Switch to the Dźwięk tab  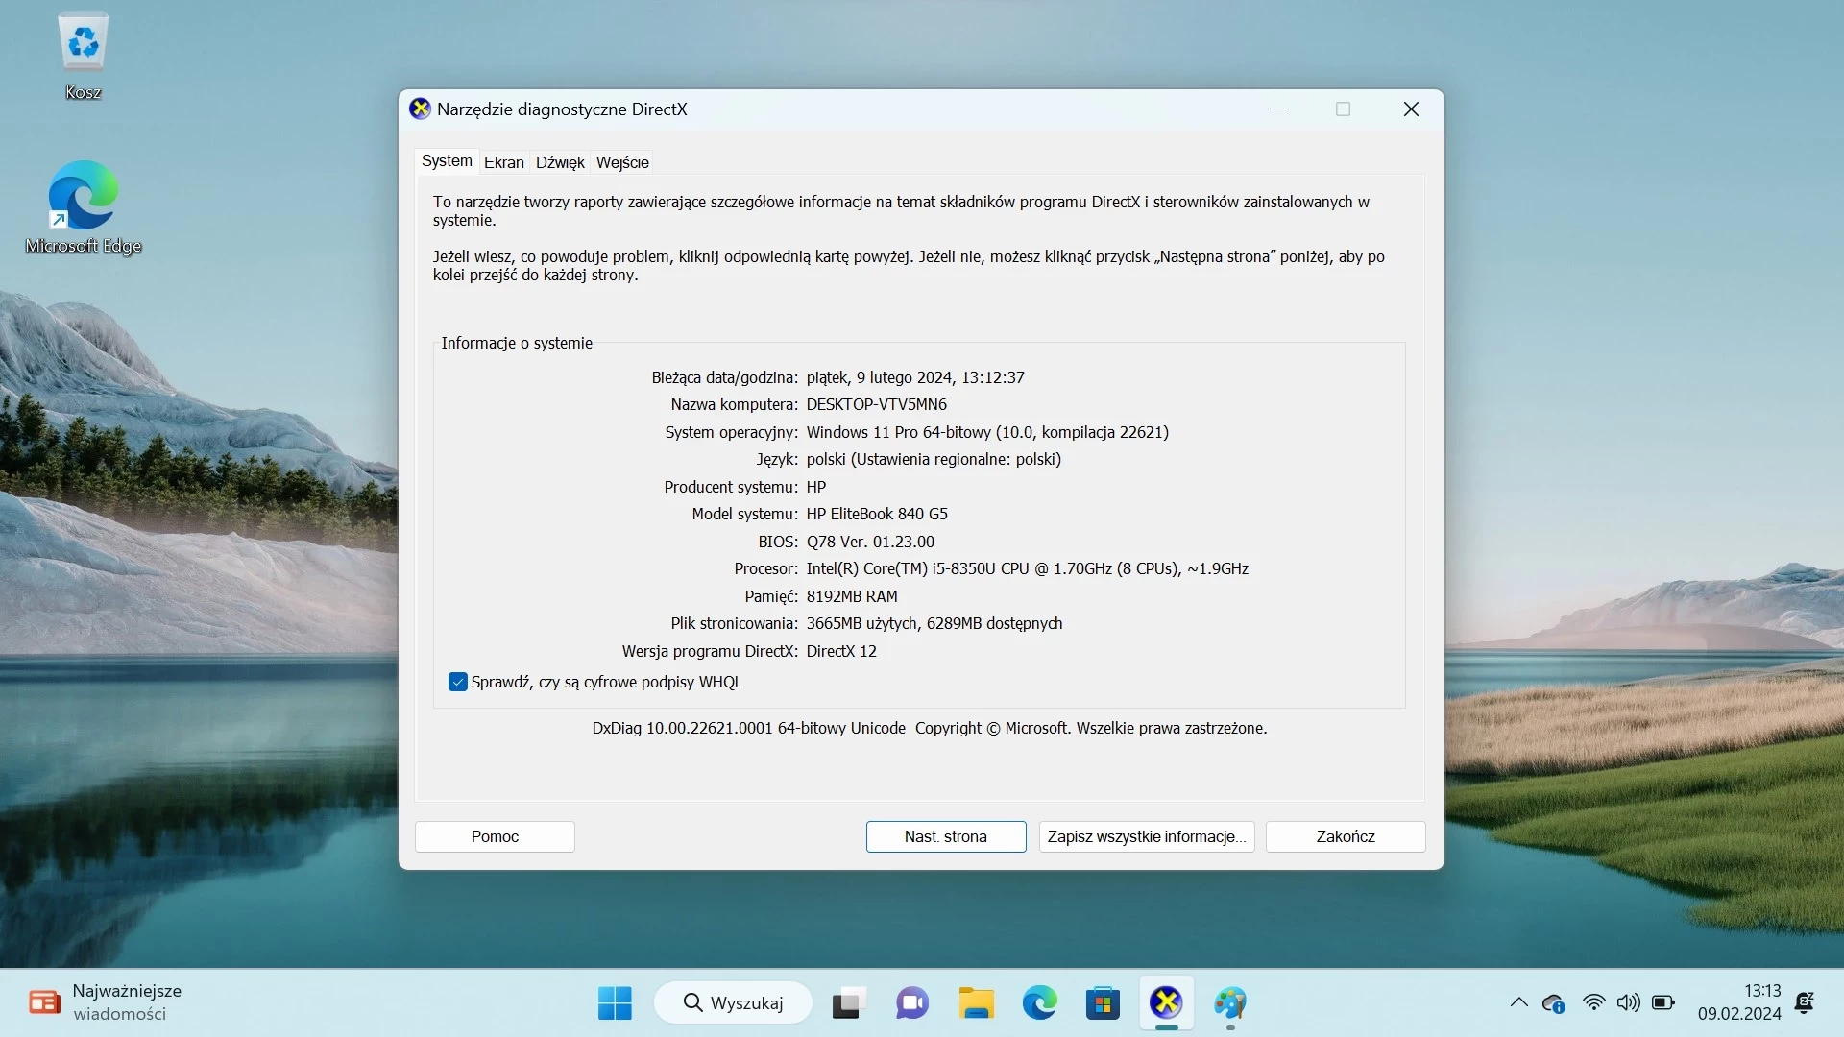[x=559, y=162]
